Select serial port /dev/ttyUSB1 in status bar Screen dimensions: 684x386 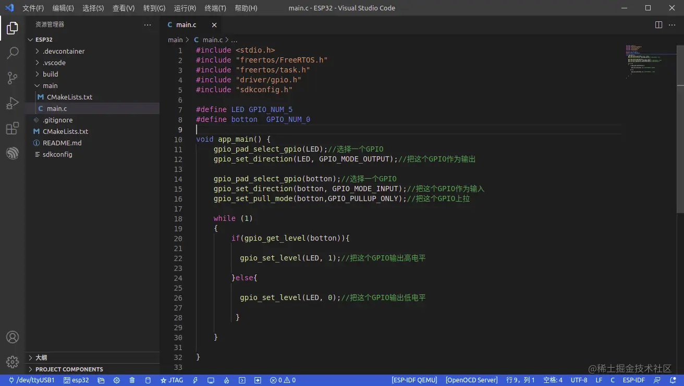tap(31, 380)
